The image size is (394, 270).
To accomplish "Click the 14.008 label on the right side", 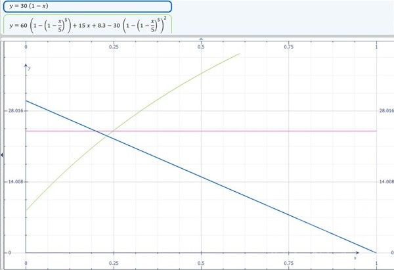I will pyautogui.click(x=387, y=181).
